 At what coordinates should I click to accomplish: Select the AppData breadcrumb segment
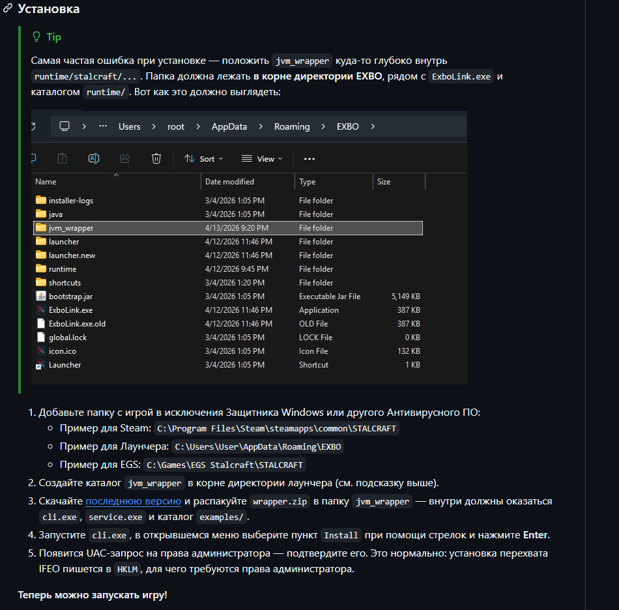[x=229, y=126]
